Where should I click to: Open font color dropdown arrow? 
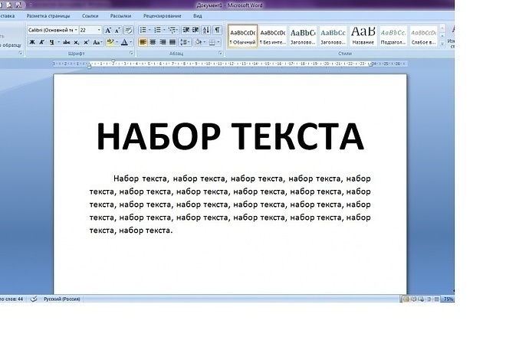pos(130,42)
